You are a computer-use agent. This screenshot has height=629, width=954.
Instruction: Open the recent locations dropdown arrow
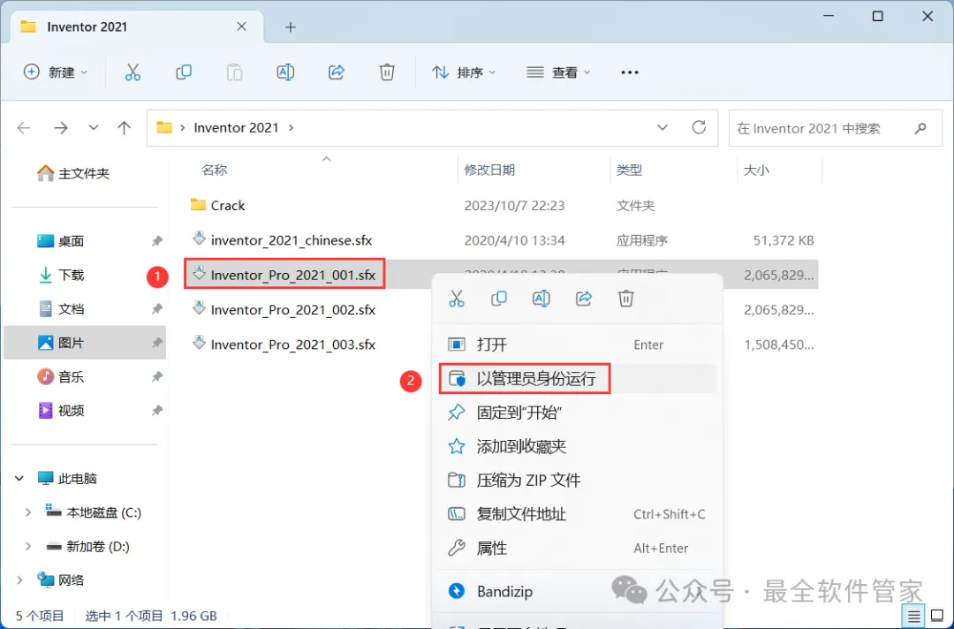coord(93,128)
